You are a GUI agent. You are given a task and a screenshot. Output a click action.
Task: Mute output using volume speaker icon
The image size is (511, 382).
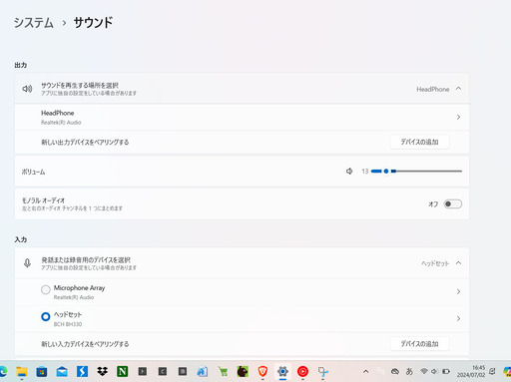(349, 172)
